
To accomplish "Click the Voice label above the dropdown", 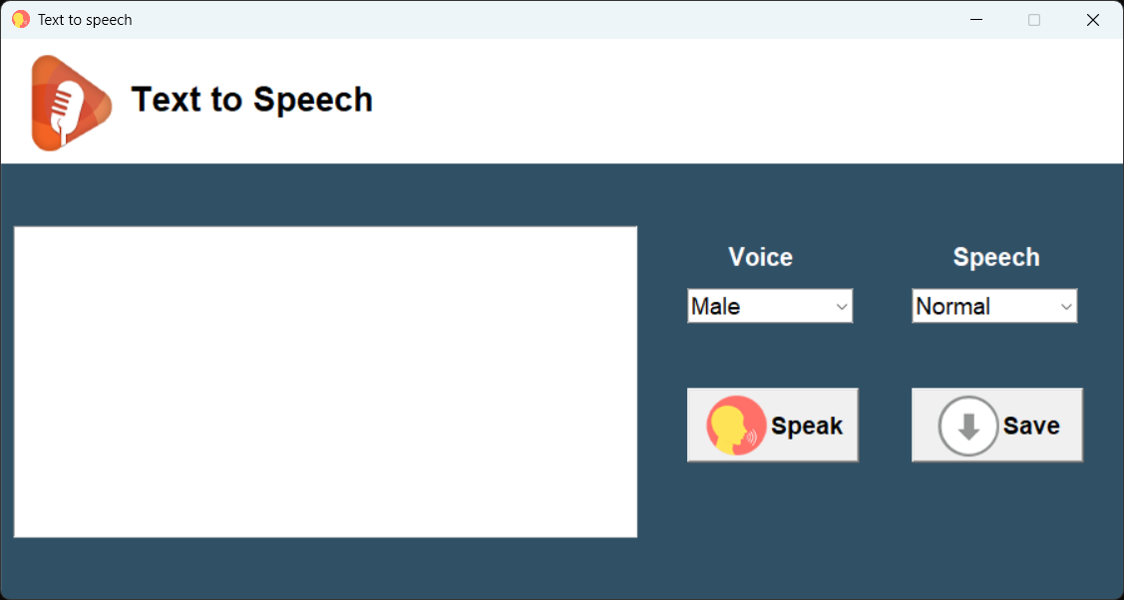I will 761,257.
